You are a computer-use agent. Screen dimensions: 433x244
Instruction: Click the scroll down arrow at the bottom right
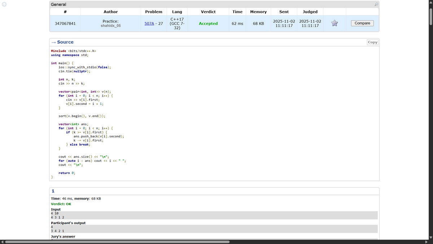click(430, 237)
